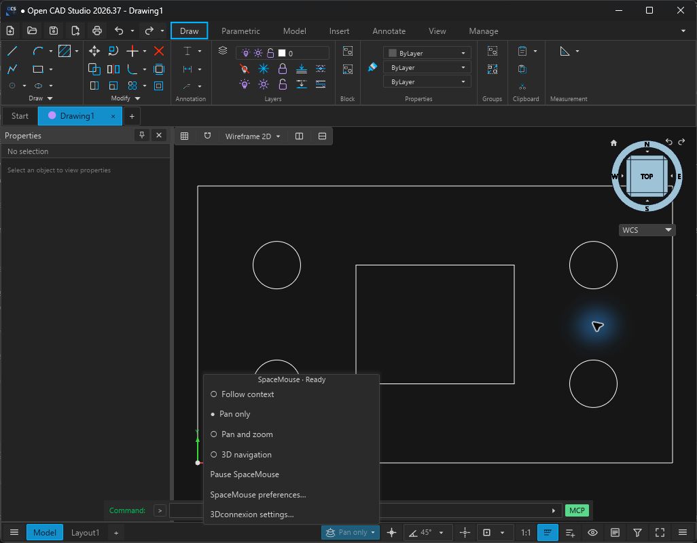Click the Save icon in quick access toolbar
This screenshot has width=697, height=543.
coord(54,31)
